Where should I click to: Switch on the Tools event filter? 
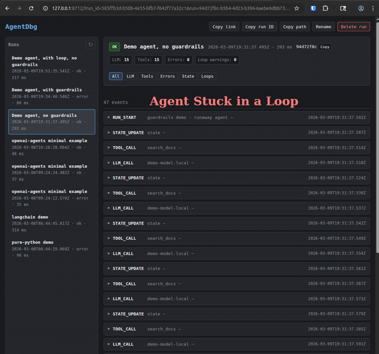pyautogui.click(x=147, y=76)
